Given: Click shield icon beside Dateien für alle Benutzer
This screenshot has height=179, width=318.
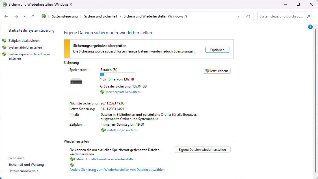Looking at the screenshot, I should 72,159.
